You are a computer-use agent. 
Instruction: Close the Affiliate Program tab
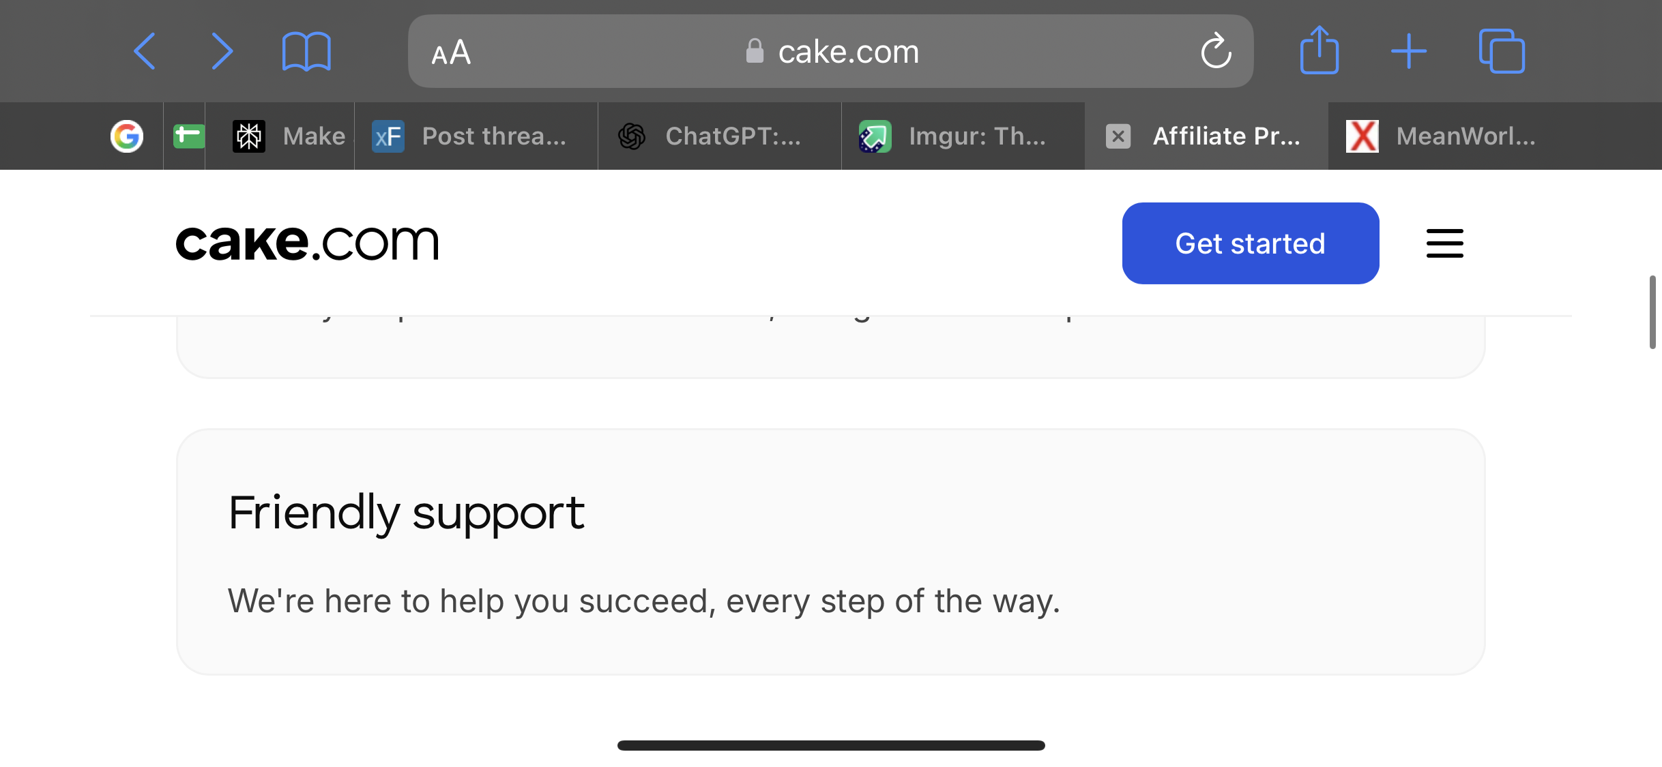click(1118, 136)
